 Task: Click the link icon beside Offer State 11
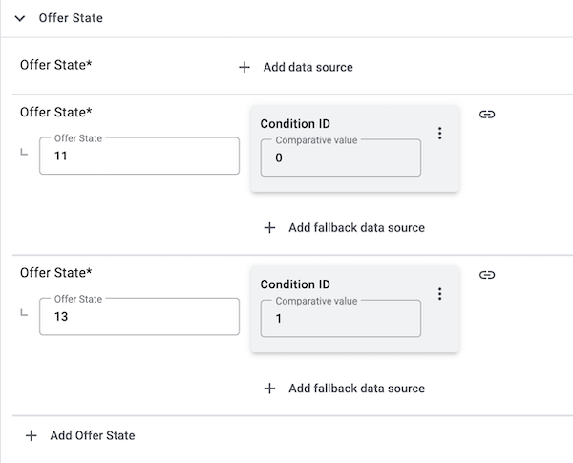(486, 115)
